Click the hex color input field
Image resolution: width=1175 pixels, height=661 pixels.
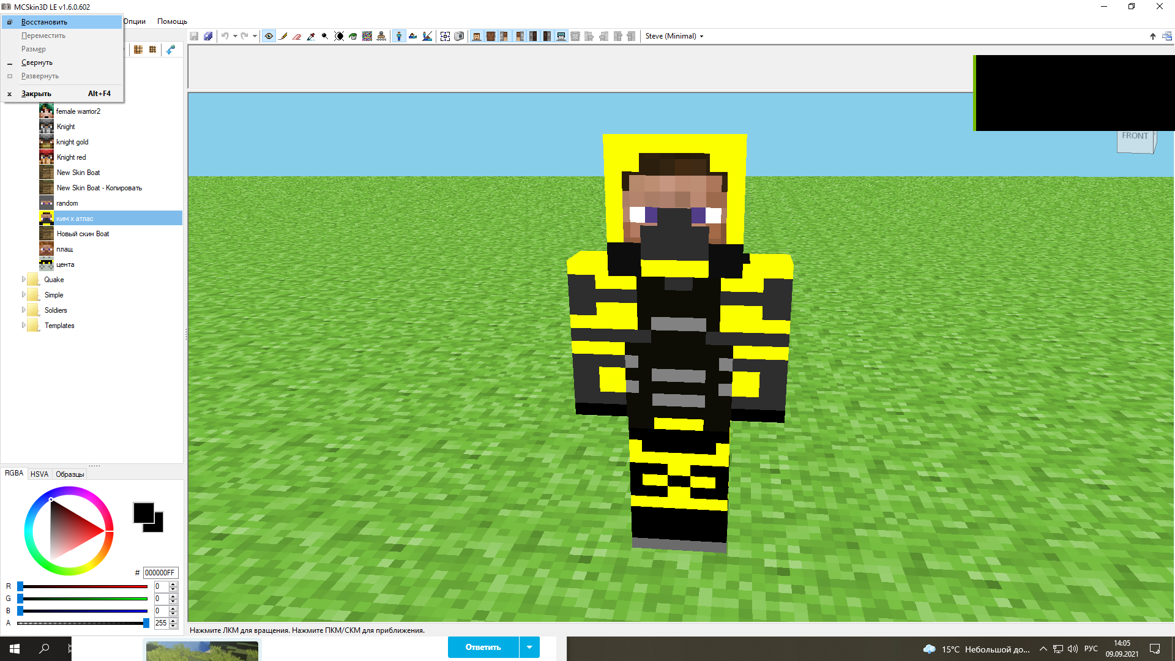pos(160,573)
